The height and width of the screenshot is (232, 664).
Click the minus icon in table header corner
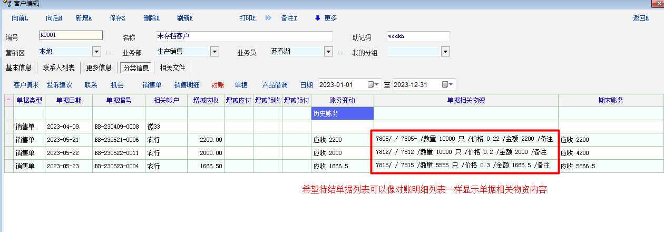tap(8, 100)
